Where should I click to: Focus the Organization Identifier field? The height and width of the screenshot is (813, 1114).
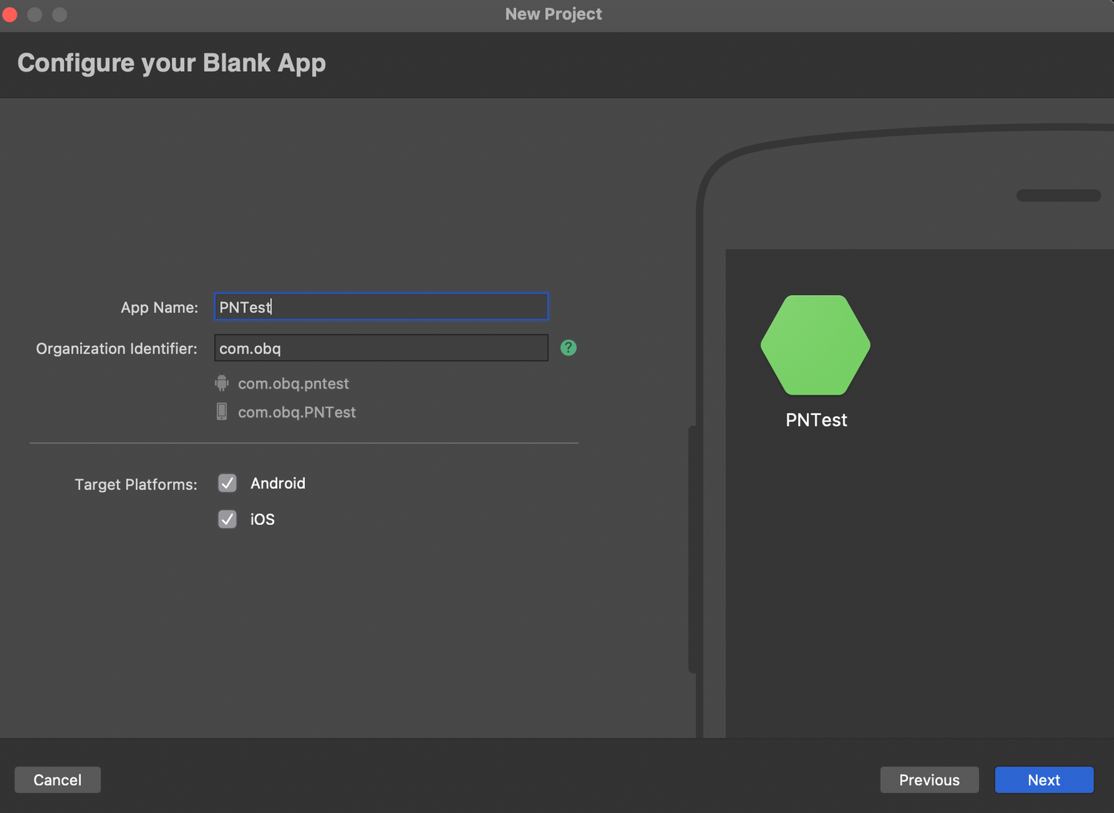coord(380,348)
